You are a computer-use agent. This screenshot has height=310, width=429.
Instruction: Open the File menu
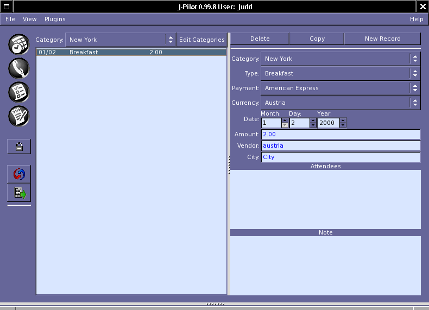tap(10, 19)
